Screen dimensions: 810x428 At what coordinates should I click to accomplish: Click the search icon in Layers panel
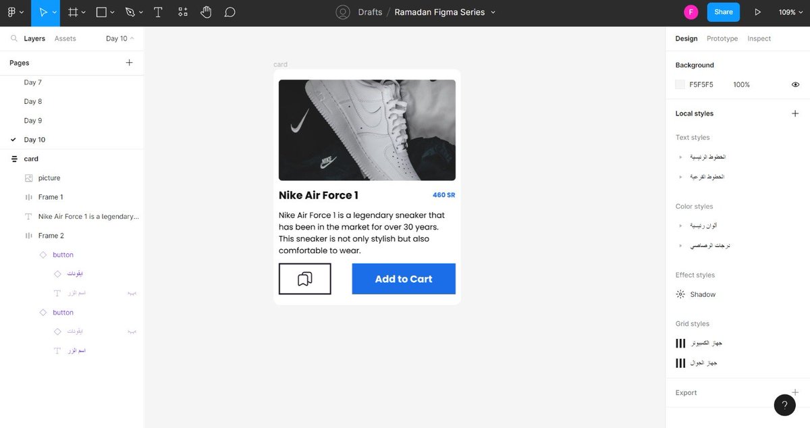click(13, 38)
